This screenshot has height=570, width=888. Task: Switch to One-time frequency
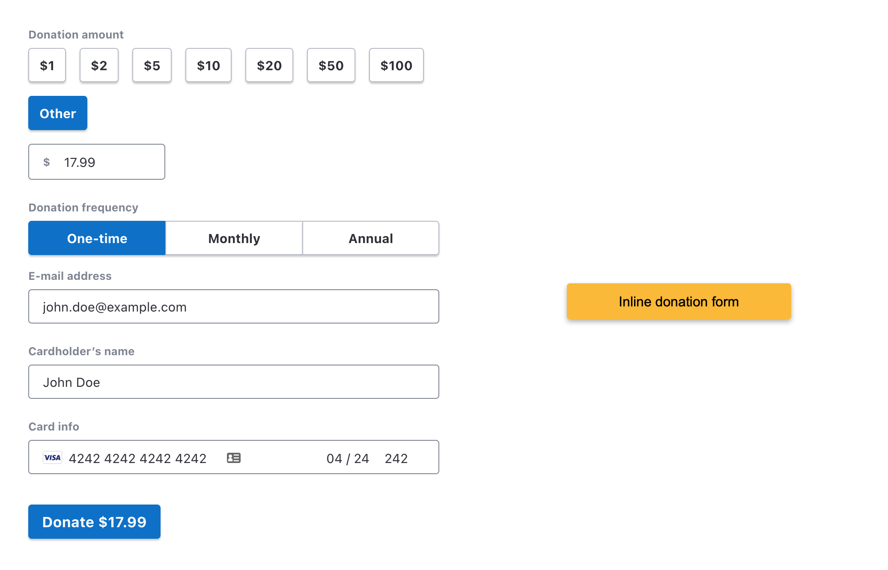coord(97,238)
